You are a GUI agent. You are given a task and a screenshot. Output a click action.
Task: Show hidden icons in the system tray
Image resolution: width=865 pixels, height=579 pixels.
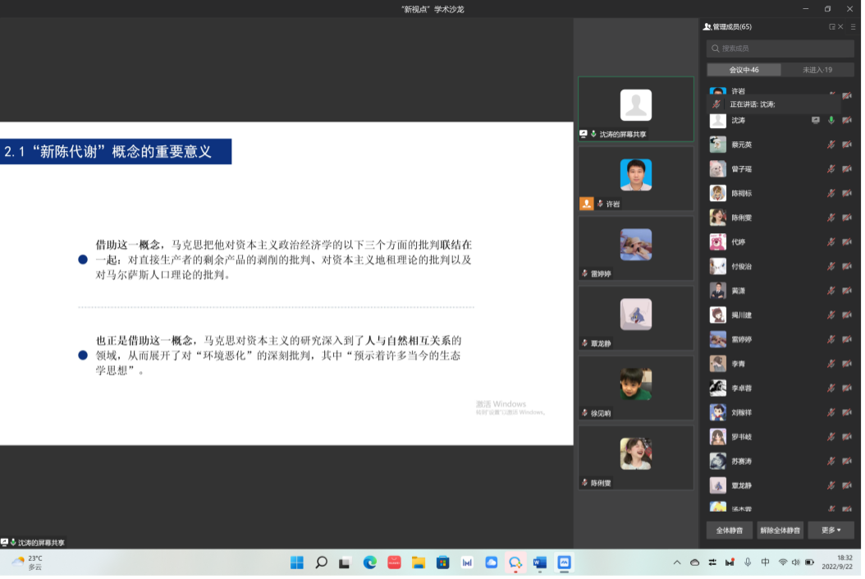(677, 563)
